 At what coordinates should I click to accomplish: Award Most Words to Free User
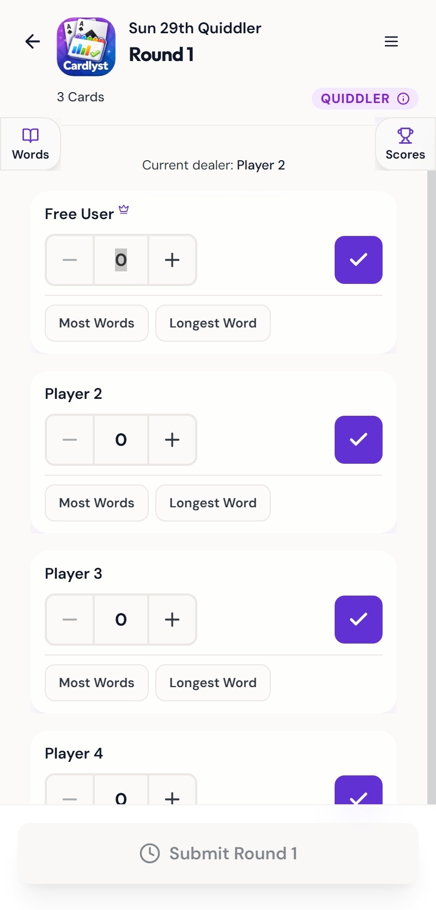click(96, 323)
